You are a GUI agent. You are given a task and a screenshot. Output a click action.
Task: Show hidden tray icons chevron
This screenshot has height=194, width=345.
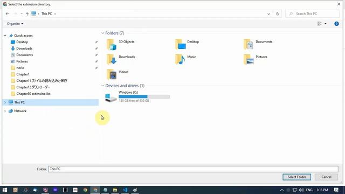pos(282,190)
